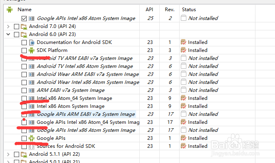Click Google APIs android robot icon
Screen dimensions: 275x163
(32, 138)
